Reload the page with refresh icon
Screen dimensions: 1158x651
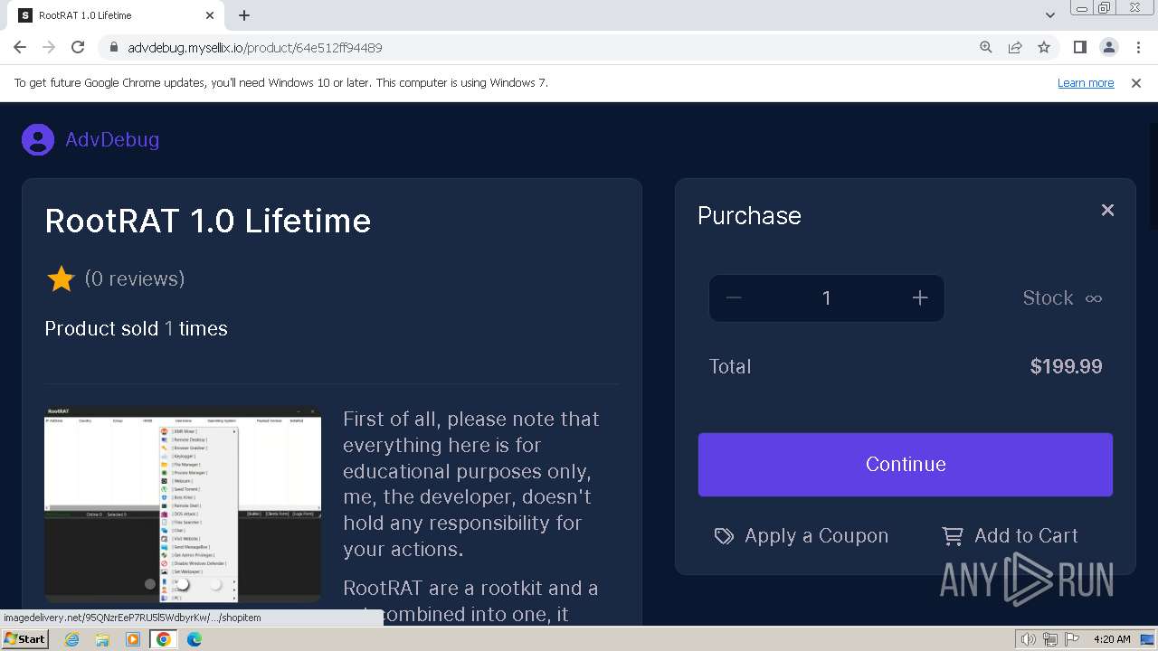click(x=78, y=47)
